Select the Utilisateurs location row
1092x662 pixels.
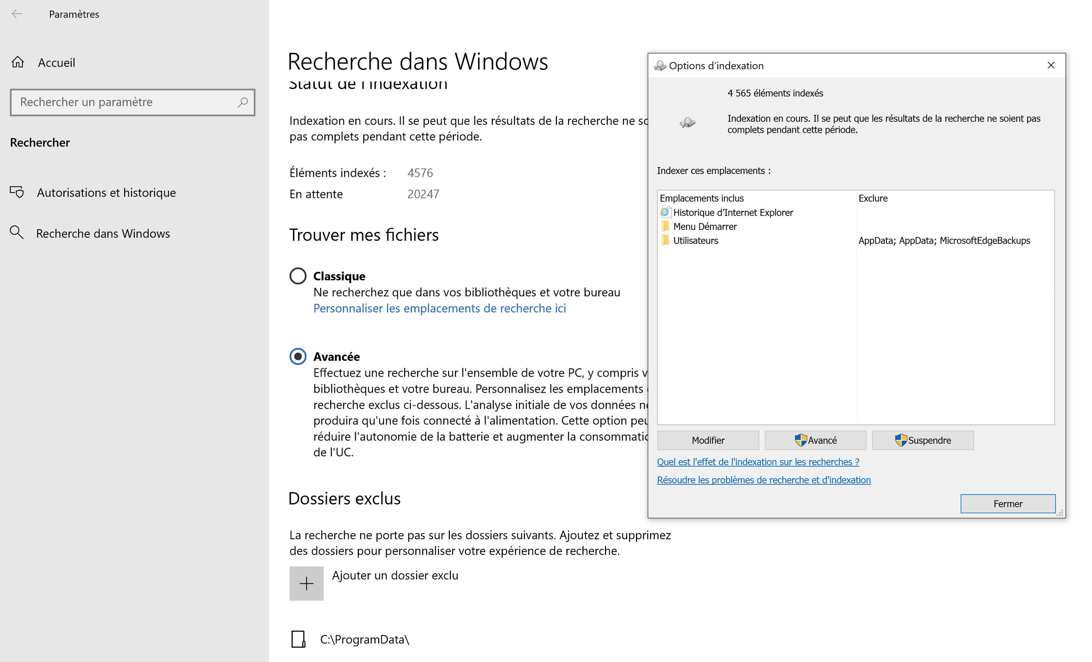696,241
